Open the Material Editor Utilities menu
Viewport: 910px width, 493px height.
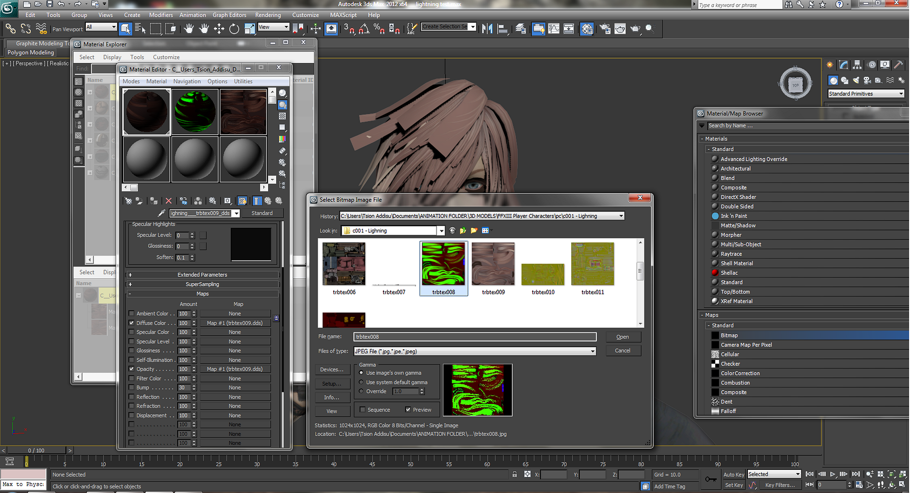click(x=243, y=82)
